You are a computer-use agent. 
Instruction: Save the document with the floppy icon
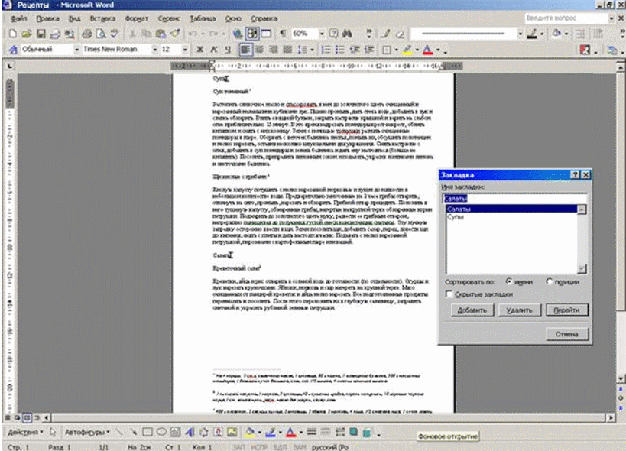(x=41, y=34)
